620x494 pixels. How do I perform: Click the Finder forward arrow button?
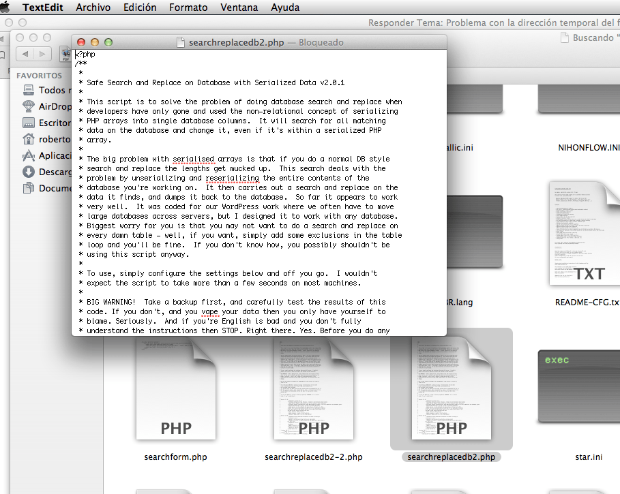coord(42,54)
